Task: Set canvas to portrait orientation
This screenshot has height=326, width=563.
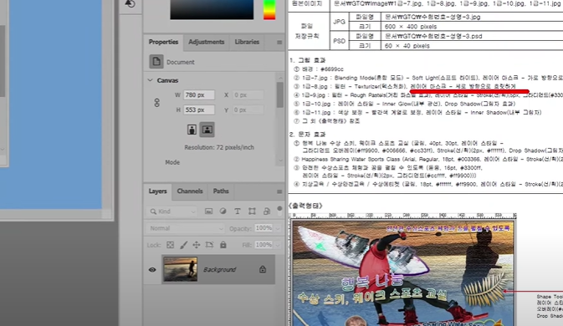Action: tap(192, 130)
